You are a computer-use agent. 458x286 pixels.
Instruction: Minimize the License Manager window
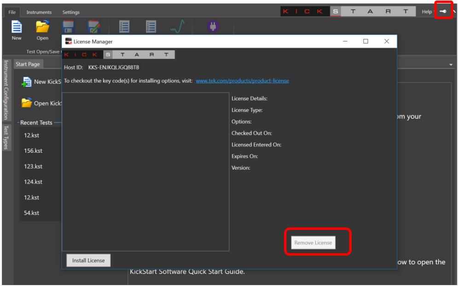345,41
